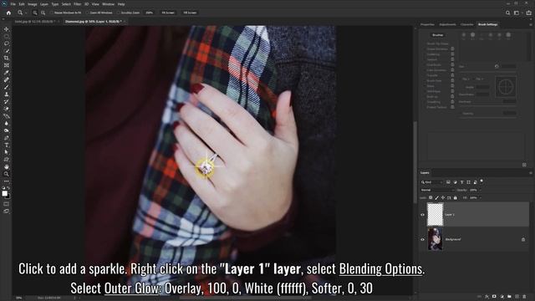This screenshot has height=301, width=535.
Task: Open the layer Fill dropdown
Action: pyautogui.click(x=480, y=197)
